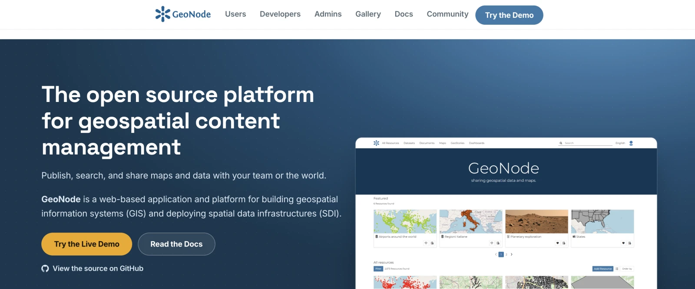Open the States map thumbnail
Image resolution: width=695 pixels, height=289 pixels.
point(602,221)
